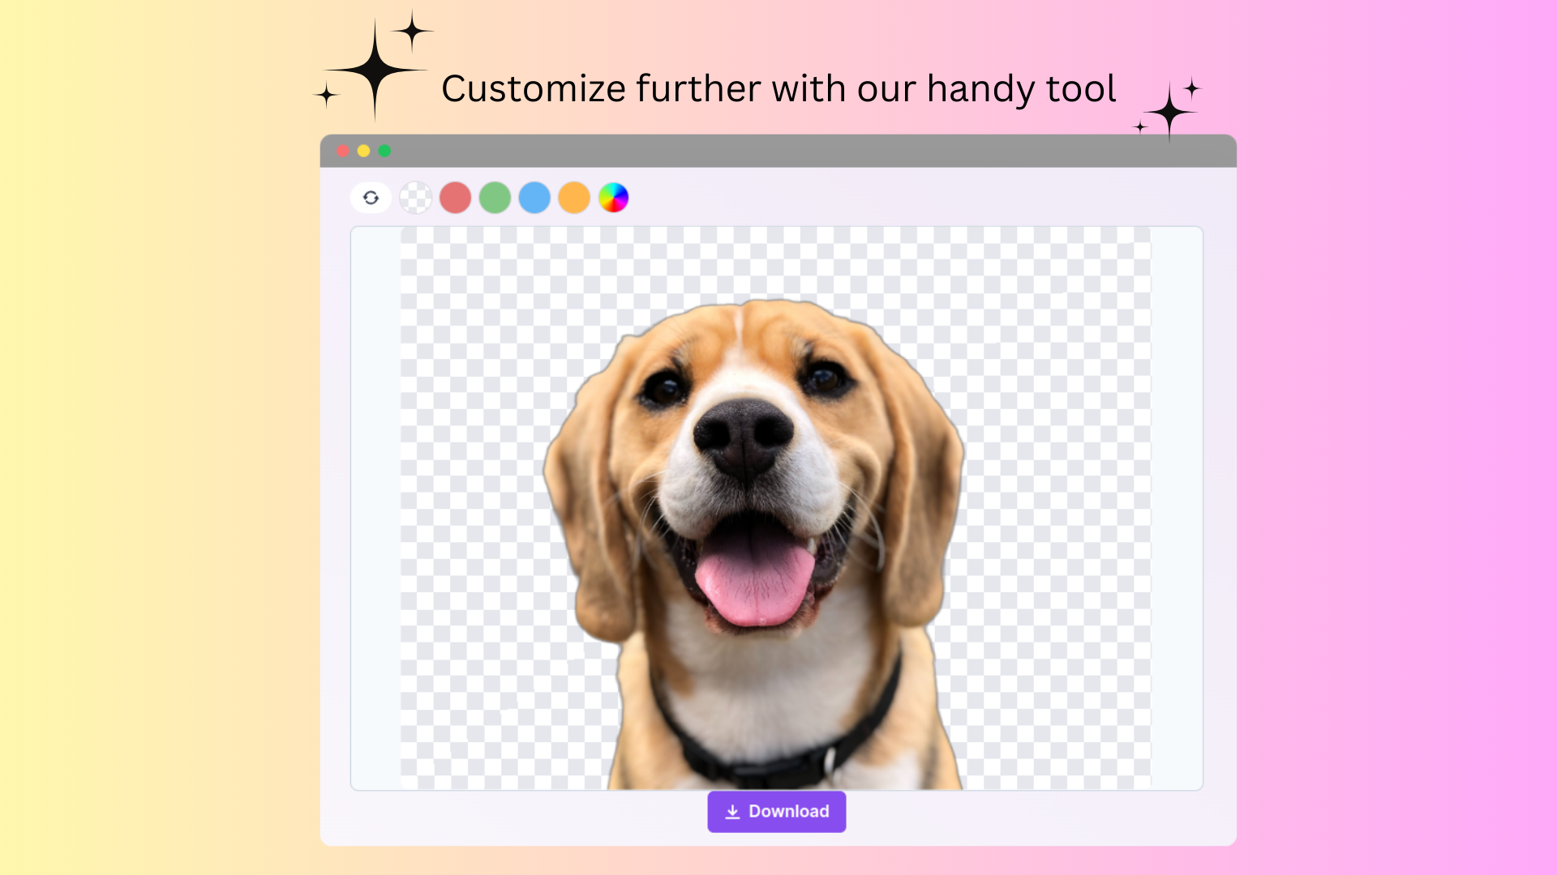Click the sparkle star right of headline
Screen dimensions: 1557x875
tap(1169, 112)
